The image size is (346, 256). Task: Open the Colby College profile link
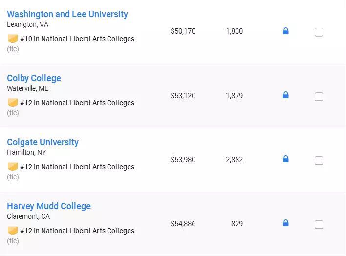point(34,78)
